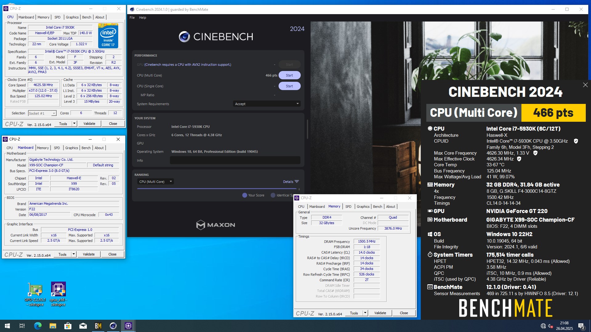Open cpuz_x64 desktop shortcut

coord(58,294)
